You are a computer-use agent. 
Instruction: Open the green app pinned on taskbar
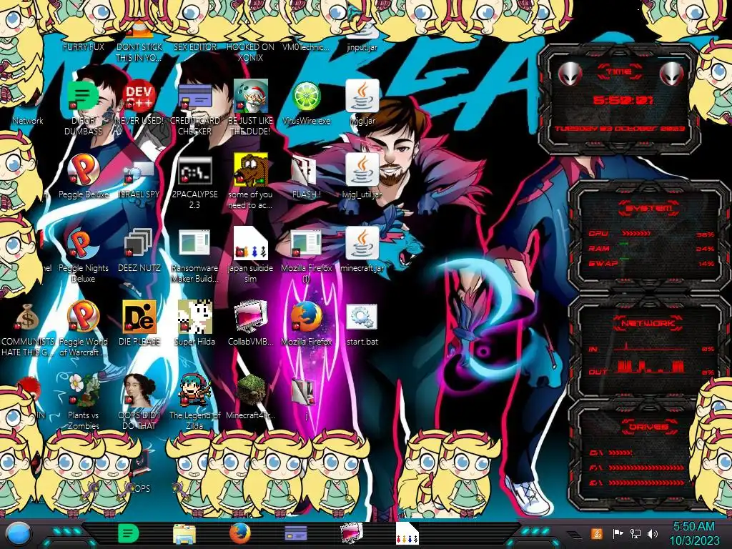tap(128, 533)
